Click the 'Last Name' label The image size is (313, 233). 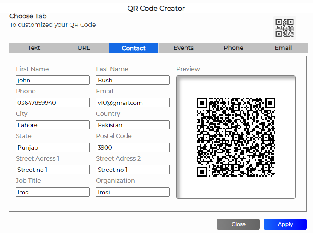point(112,69)
